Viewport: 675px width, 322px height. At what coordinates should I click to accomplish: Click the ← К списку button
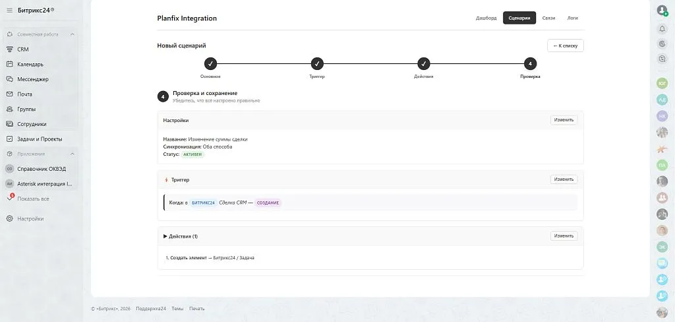(565, 46)
